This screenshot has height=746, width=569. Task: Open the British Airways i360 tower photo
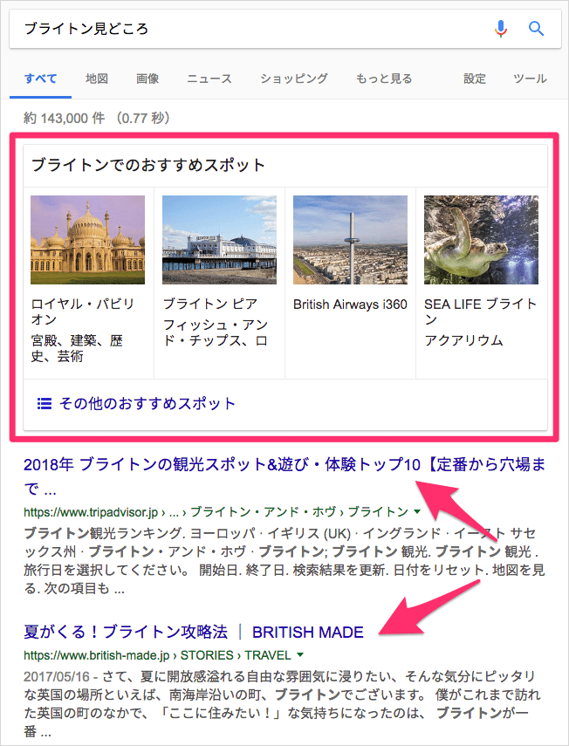[350, 240]
